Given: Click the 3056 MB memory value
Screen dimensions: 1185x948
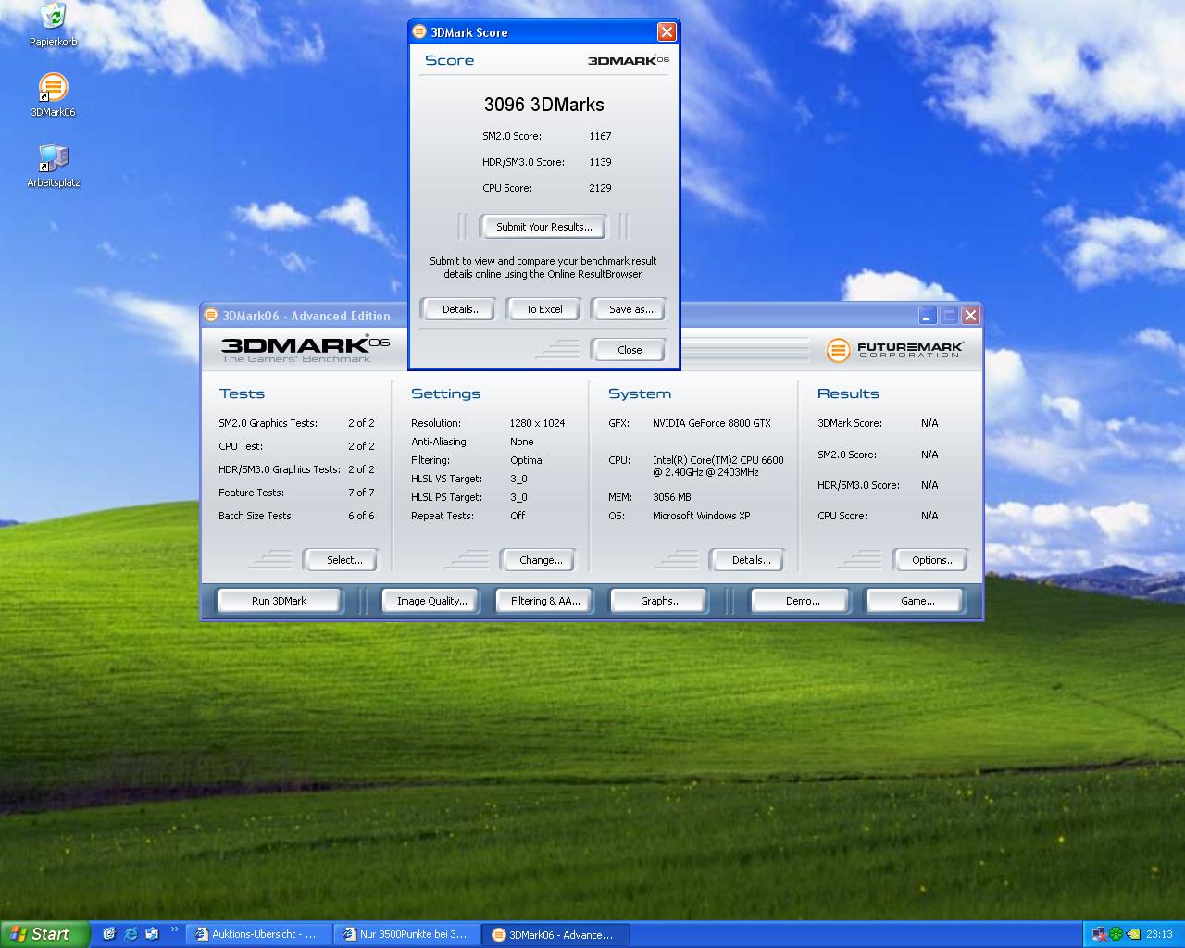Looking at the screenshot, I should coord(671,497).
